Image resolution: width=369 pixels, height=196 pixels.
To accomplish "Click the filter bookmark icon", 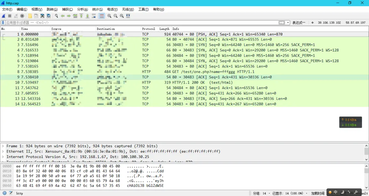I will [x=3, y=23].
